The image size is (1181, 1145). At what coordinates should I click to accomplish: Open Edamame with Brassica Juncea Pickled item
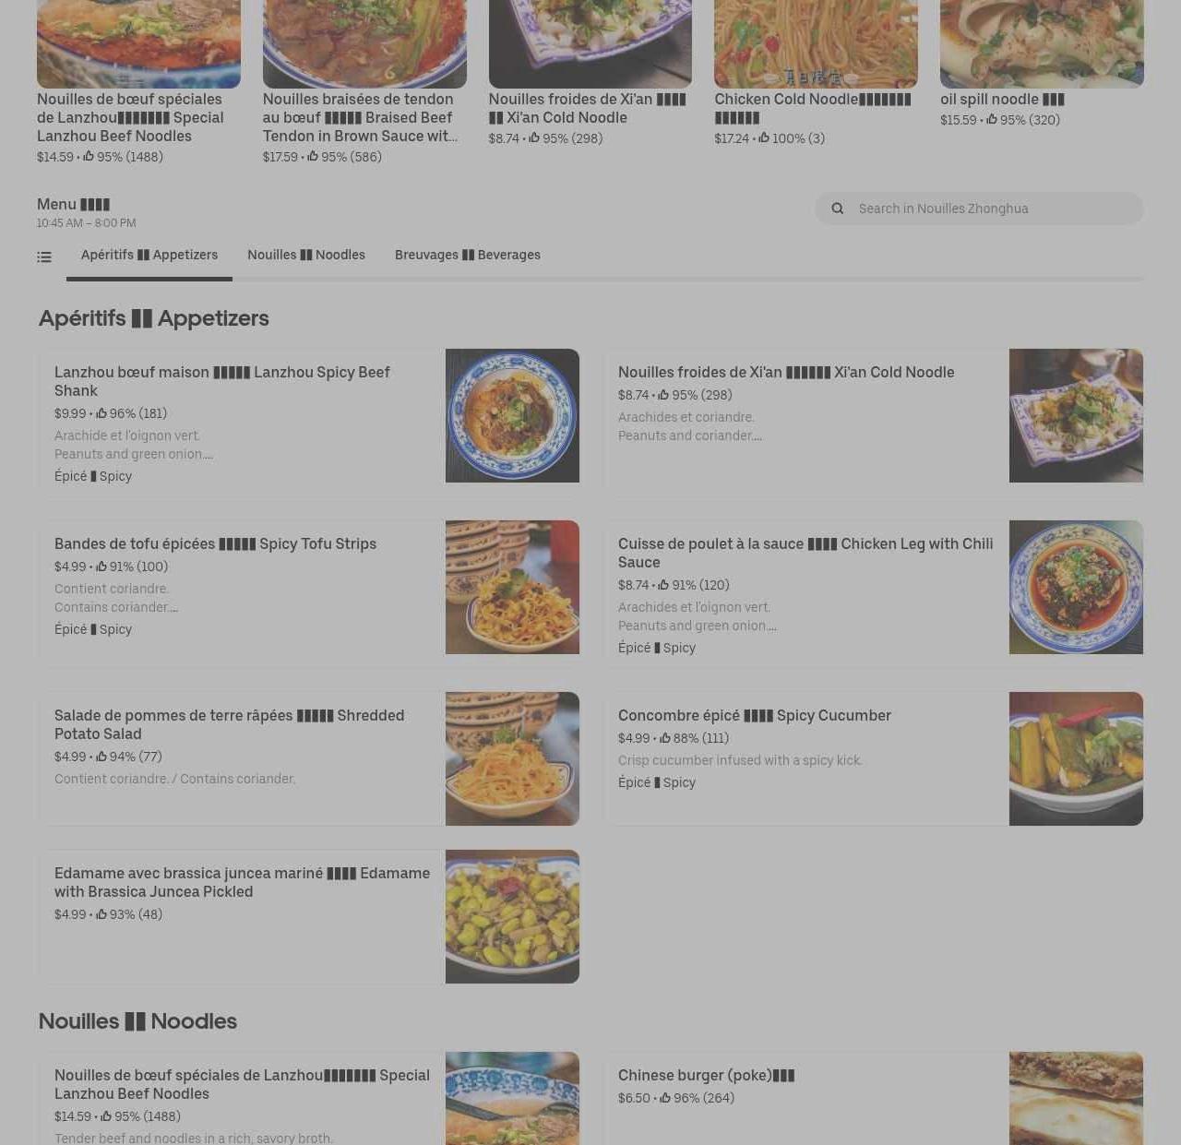(x=309, y=916)
